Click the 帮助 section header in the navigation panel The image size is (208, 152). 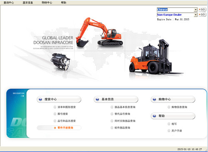click(173, 116)
